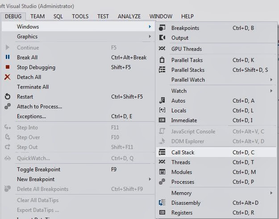This screenshot has width=279, height=219.
Task: Click the Call Stack icon
Action: pos(162,152)
